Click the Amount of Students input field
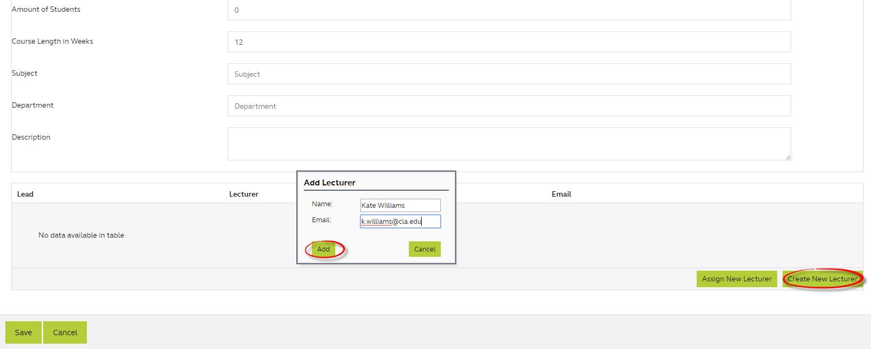 509,10
